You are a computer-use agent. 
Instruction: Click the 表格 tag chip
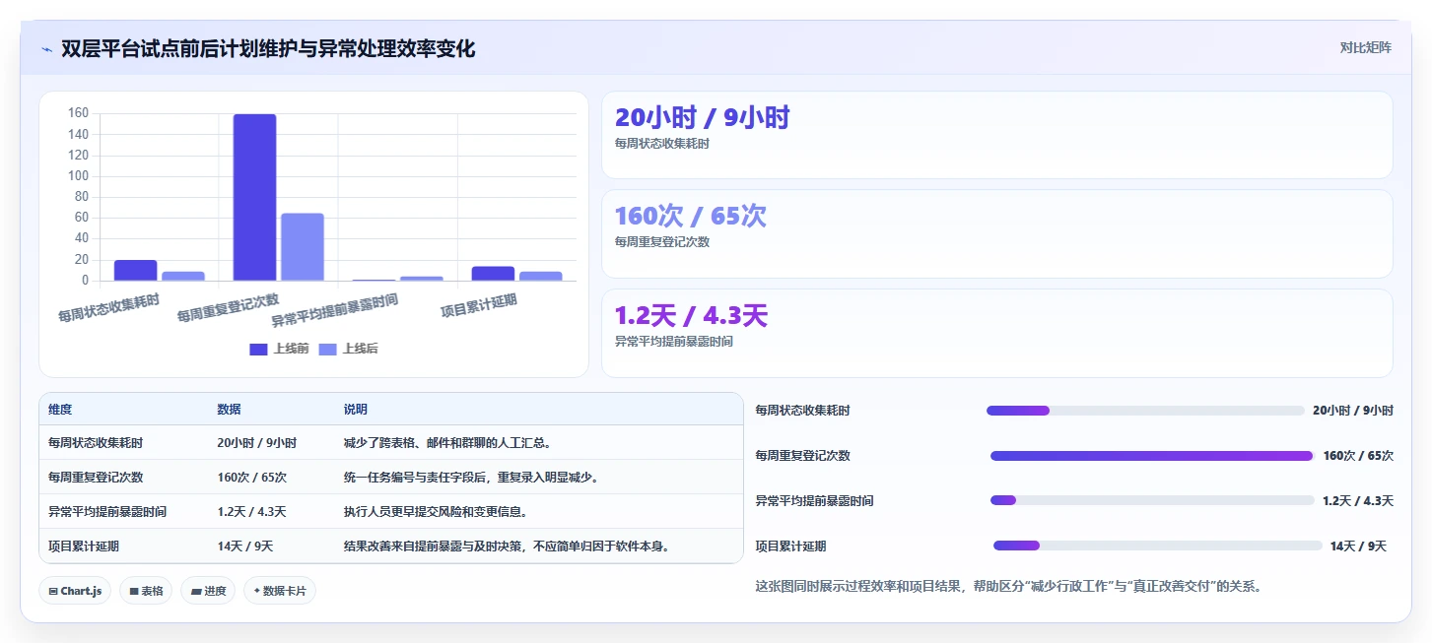point(146,591)
